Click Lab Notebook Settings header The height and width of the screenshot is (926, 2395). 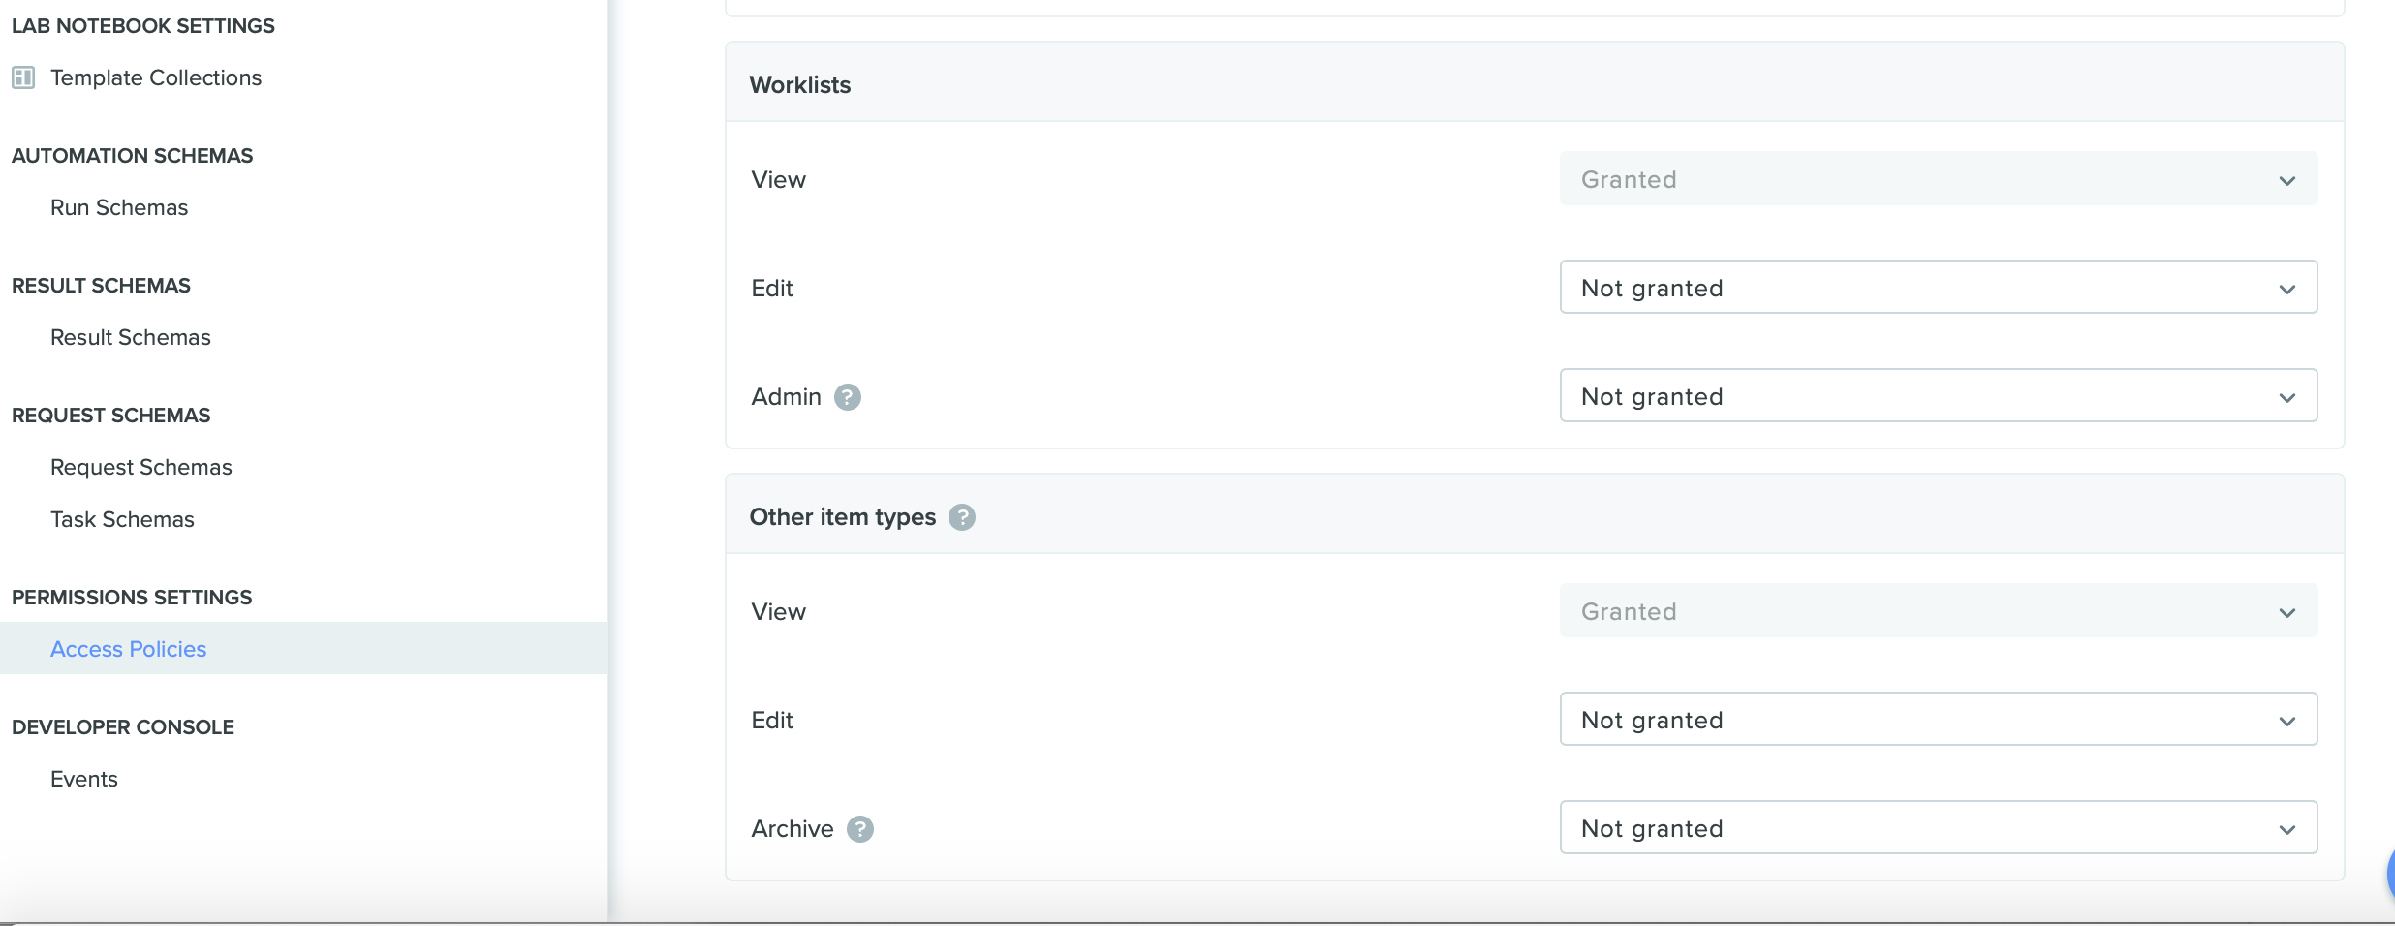click(x=143, y=26)
